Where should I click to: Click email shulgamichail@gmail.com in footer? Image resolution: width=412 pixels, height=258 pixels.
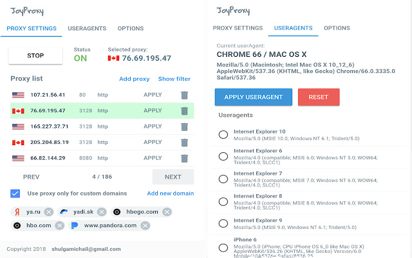point(86,249)
